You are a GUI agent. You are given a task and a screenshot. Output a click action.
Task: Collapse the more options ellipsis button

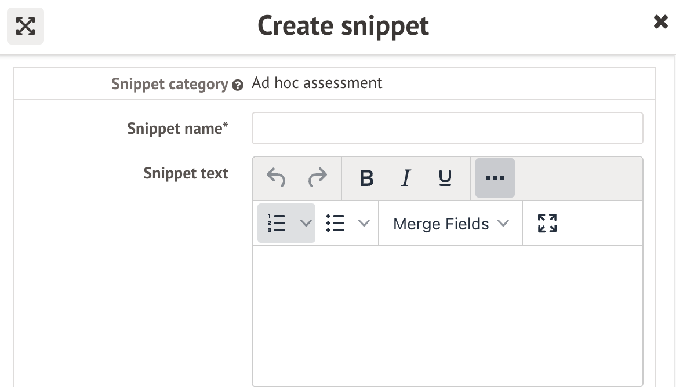tap(495, 178)
